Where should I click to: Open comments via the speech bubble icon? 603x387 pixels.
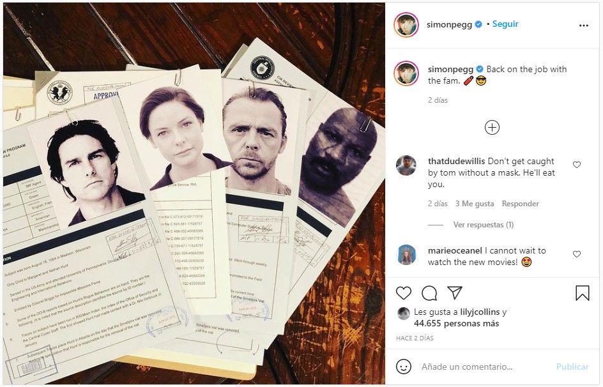click(429, 293)
